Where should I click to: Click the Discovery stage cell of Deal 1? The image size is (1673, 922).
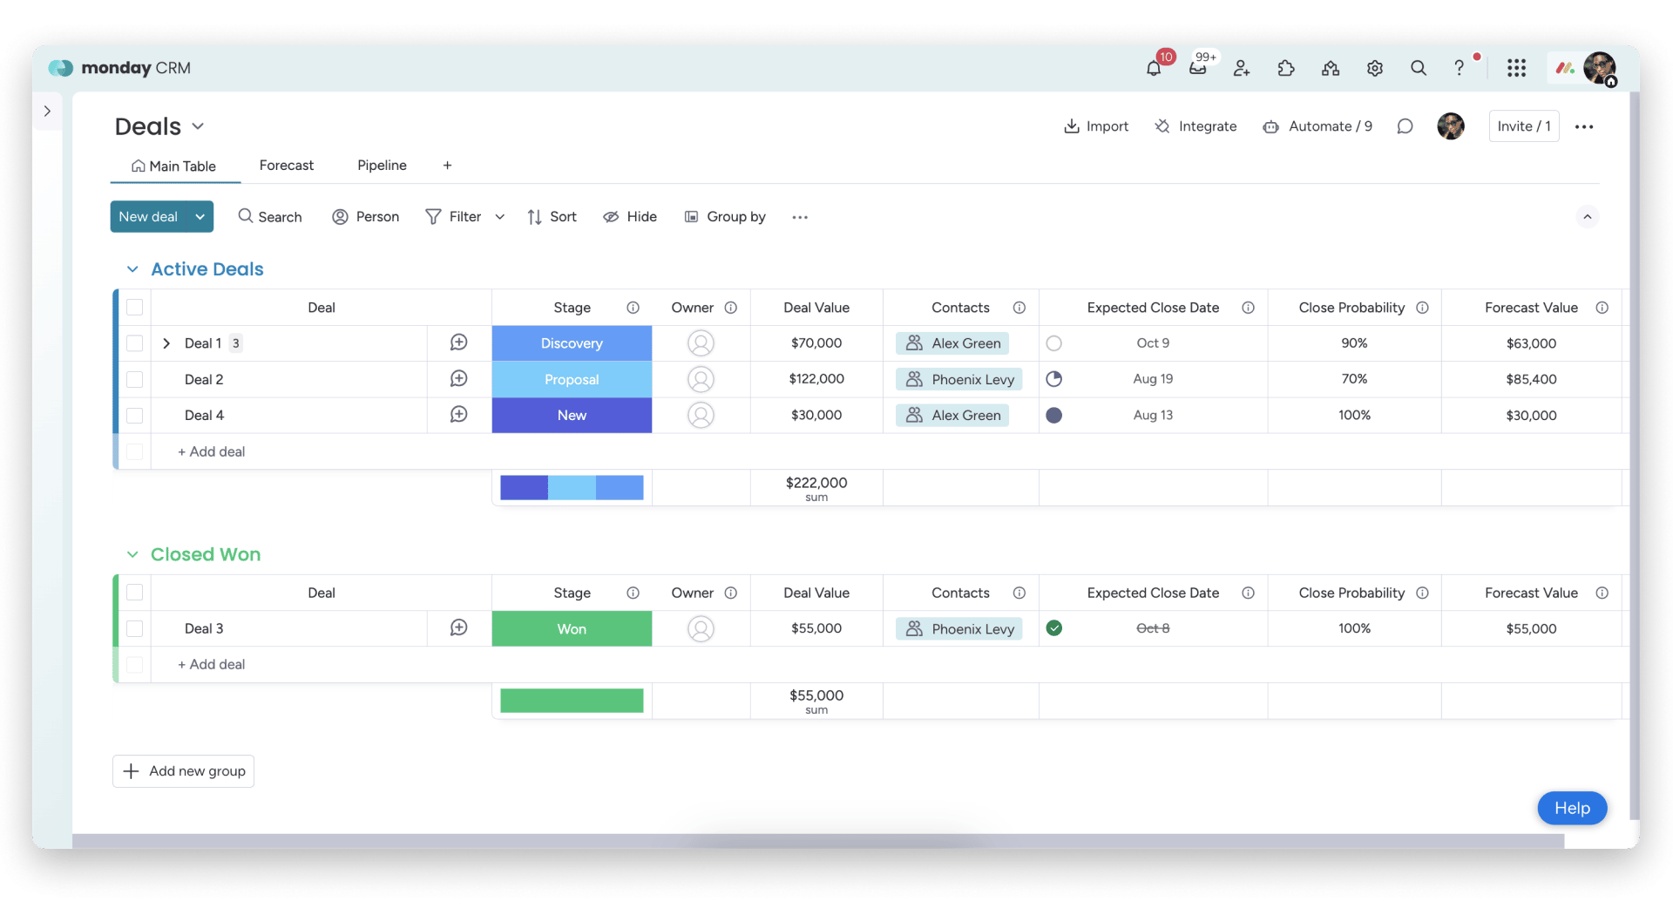point(572,343)
